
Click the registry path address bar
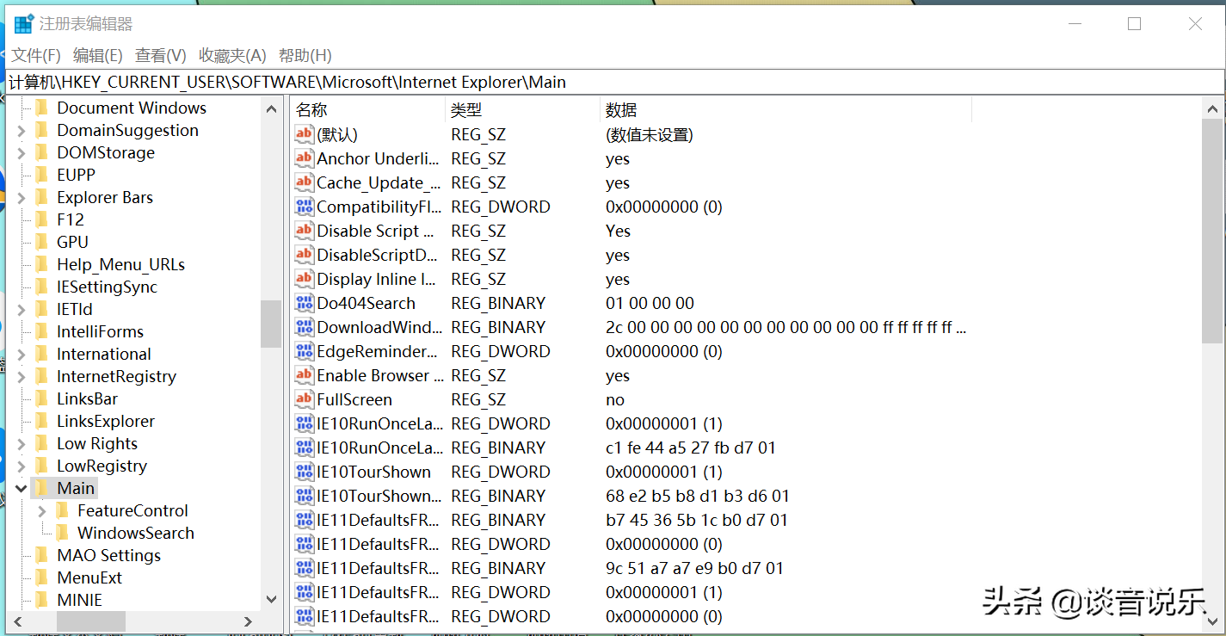(613, 83)
